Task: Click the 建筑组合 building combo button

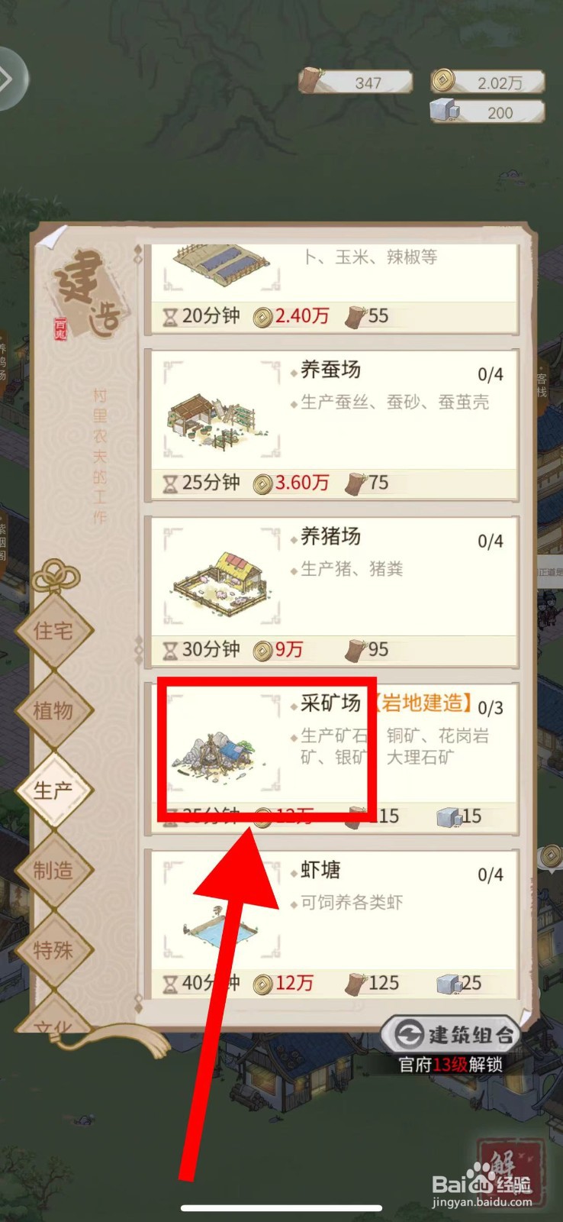Action: tap(452, 1035)
